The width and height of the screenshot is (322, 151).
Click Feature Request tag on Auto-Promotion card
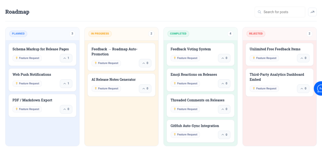[106, 63]
